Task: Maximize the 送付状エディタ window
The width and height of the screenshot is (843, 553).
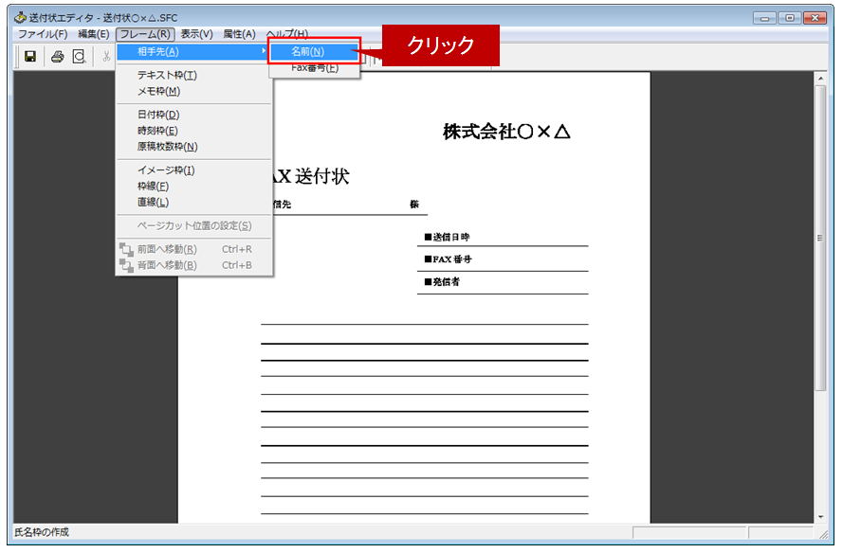Action: click(x=789, y=18)
